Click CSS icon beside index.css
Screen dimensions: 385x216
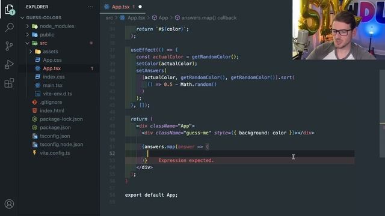[x=37, y=77]
